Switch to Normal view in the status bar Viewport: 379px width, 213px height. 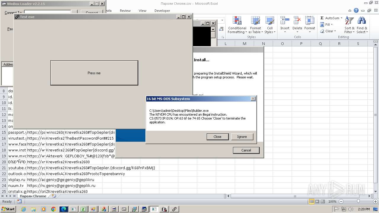click(x=311, y=201)
